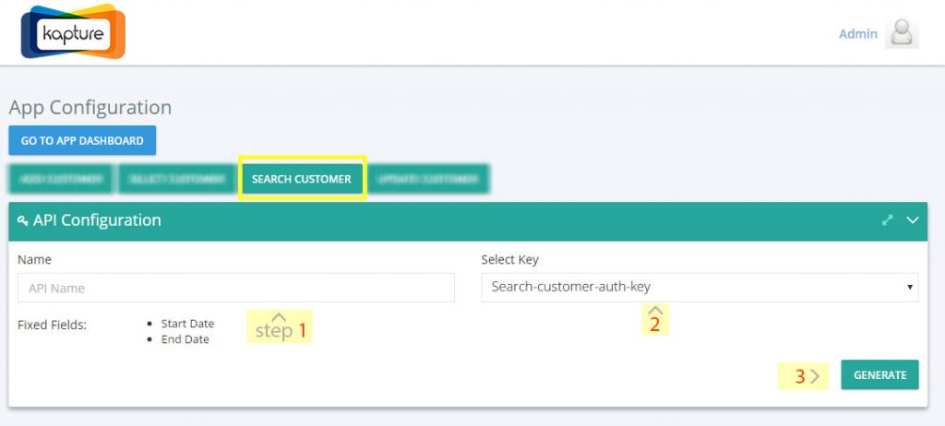Select the blurred tab just before SEARCH CUSTOMER
The image size is (945, 426).
tap(177, 179)
